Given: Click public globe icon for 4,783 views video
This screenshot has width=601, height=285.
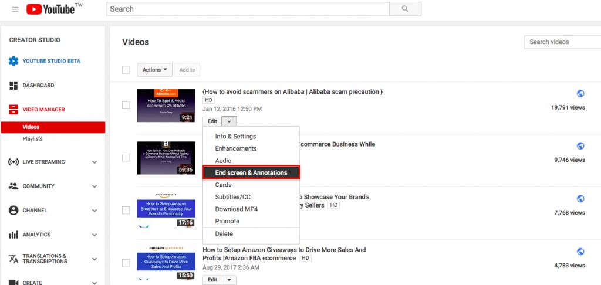Looking at the screenshot, I should (x=580, y=252).
